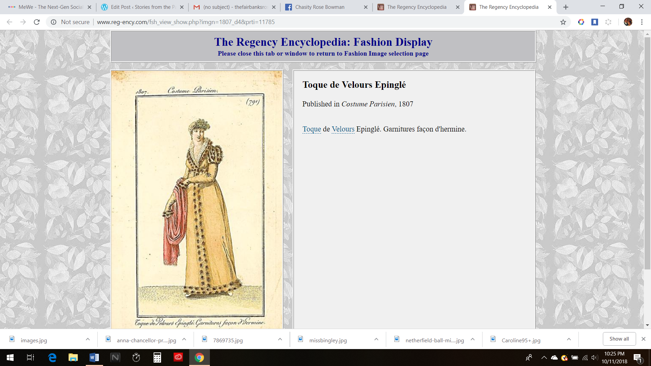651x366 pixels.
Task: Open a new browser tab
Action: pos(566,7)
